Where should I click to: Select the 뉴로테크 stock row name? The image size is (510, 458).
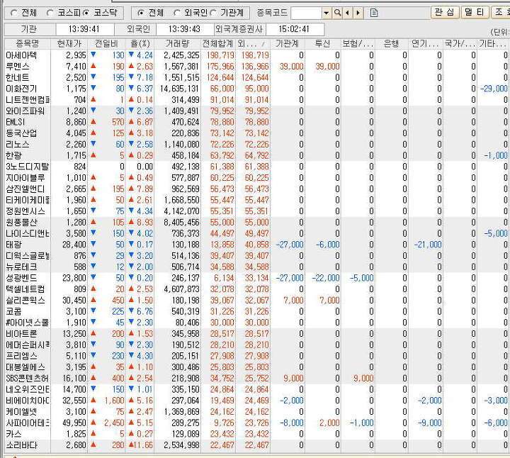click(21, 267)
